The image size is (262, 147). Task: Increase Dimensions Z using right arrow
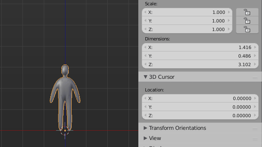click(255, 65)
